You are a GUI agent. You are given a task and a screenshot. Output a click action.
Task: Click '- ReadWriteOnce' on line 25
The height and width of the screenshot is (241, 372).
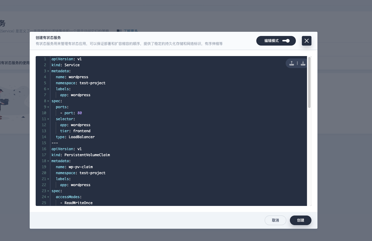pyautogui.click(x=76, y=203)
